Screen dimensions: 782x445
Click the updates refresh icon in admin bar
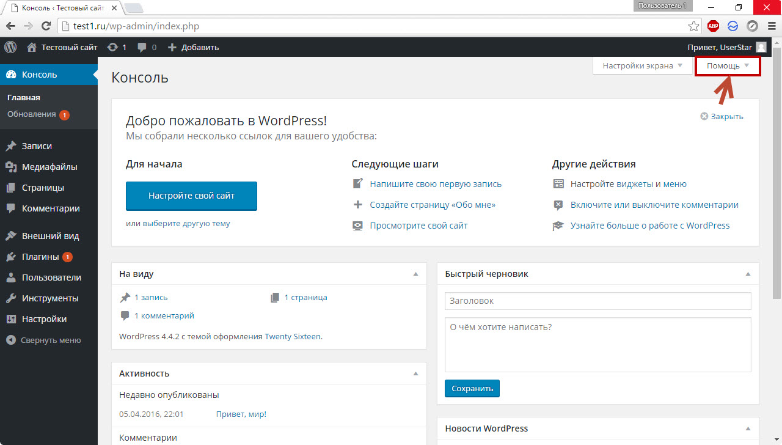tap(112, 47)
